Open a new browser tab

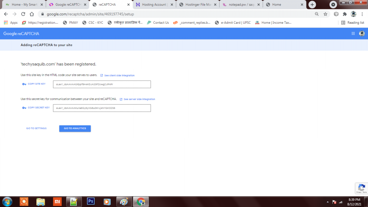pos(312,4)
